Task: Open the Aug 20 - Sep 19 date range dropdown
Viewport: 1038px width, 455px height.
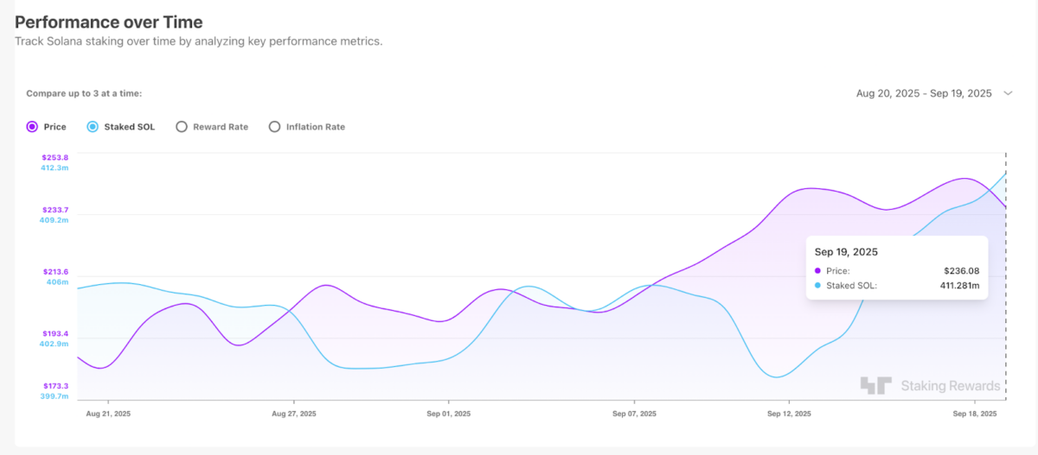Action: 934,93
